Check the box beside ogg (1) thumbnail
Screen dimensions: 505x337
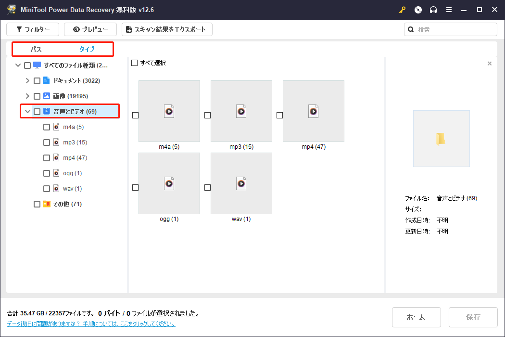point(136,187)
